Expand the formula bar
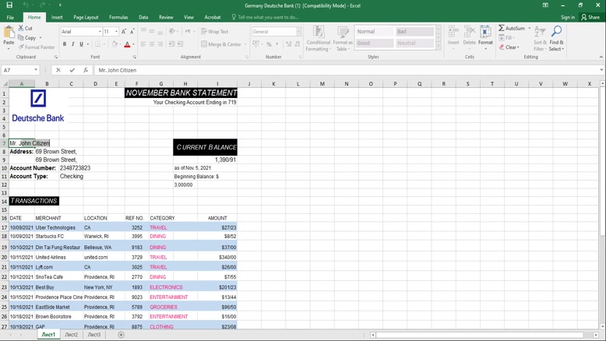The height and width of the screenshot is (341, 606). (x=601, y=70)
